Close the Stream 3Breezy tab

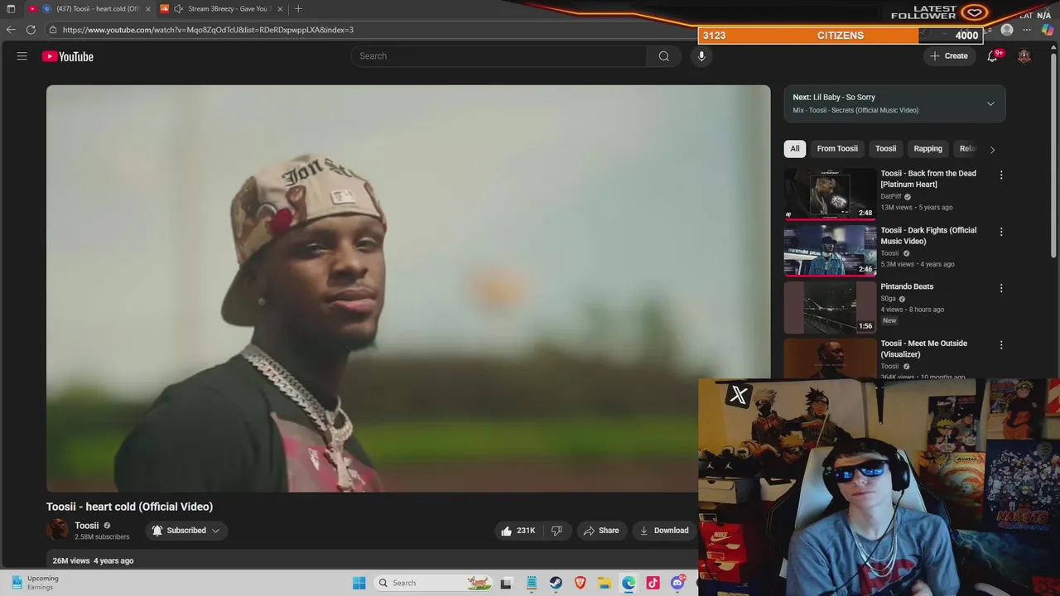[280, 9]
